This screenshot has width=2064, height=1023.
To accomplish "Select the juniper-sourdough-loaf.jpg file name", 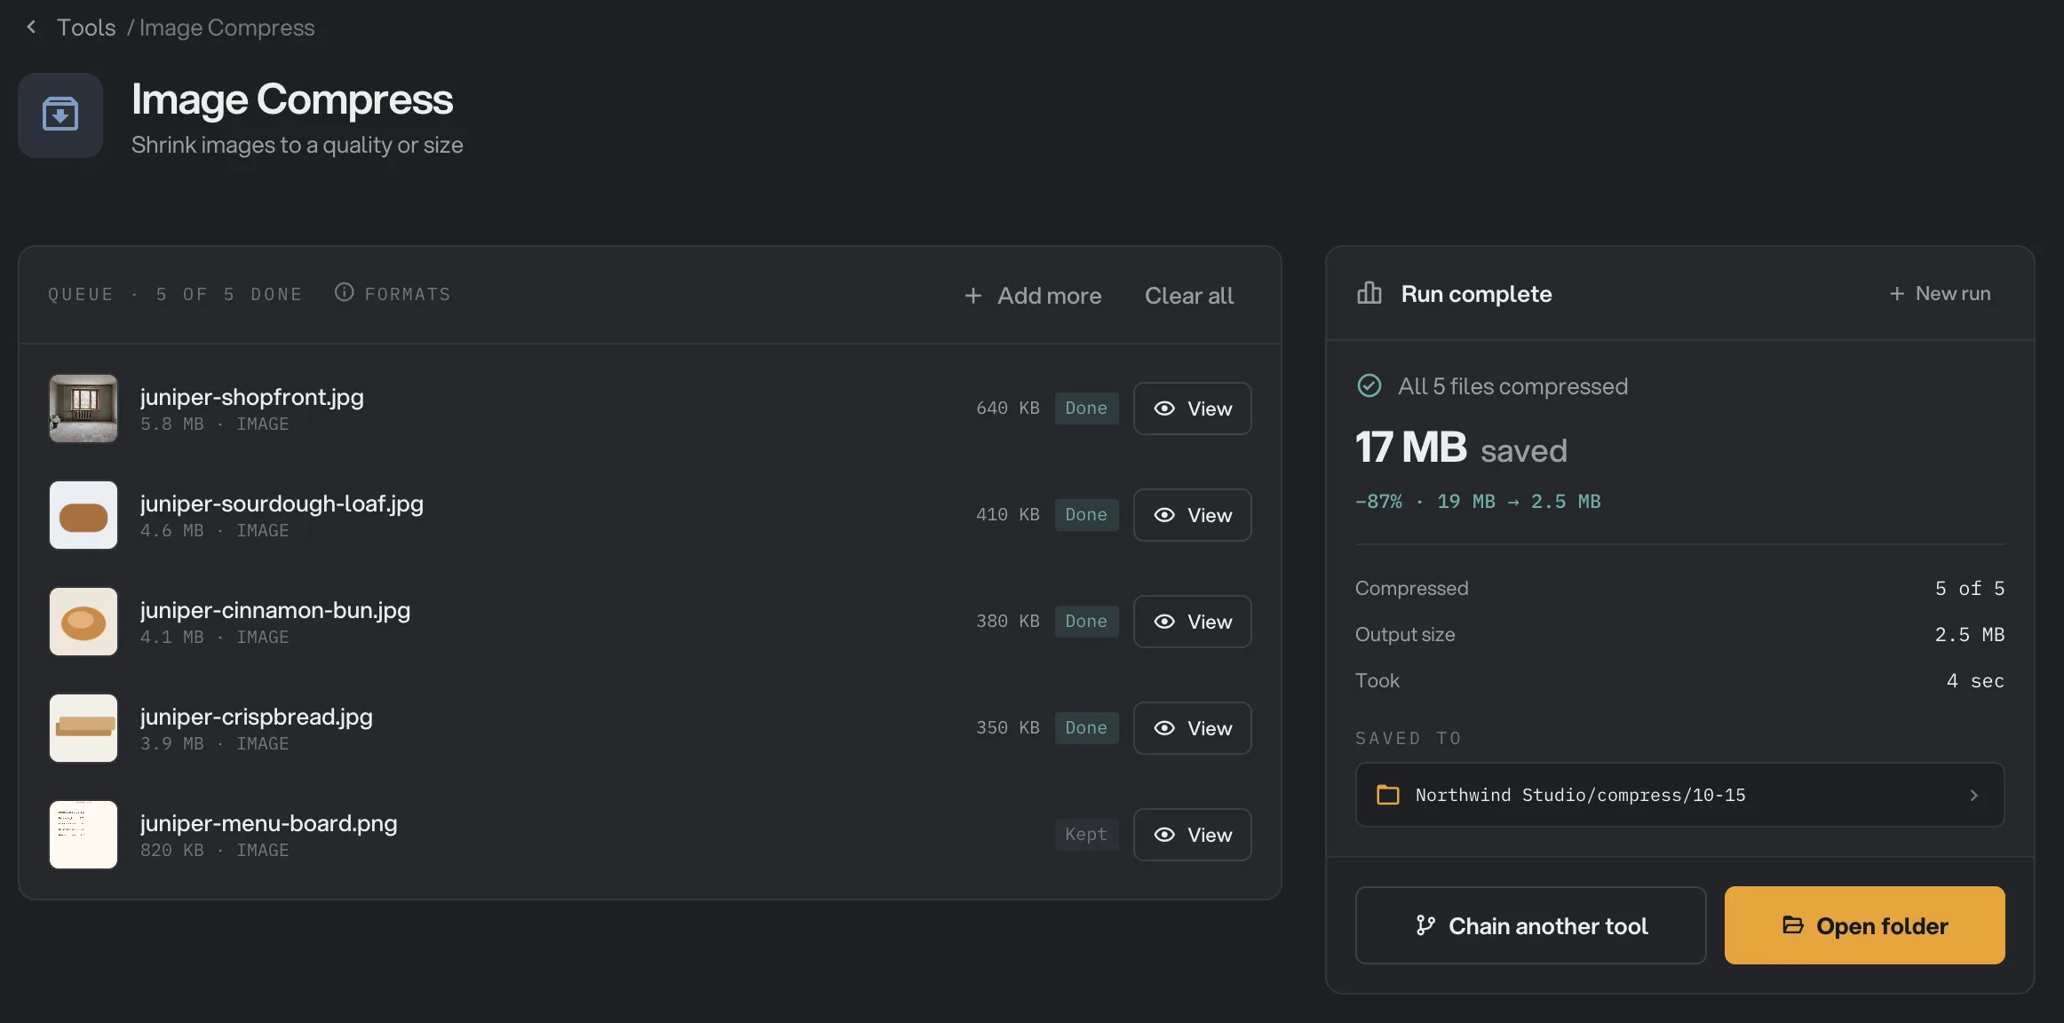I will coord(282,504).
